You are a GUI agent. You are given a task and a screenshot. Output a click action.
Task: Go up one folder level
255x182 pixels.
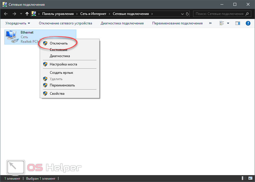coord(27,14)
